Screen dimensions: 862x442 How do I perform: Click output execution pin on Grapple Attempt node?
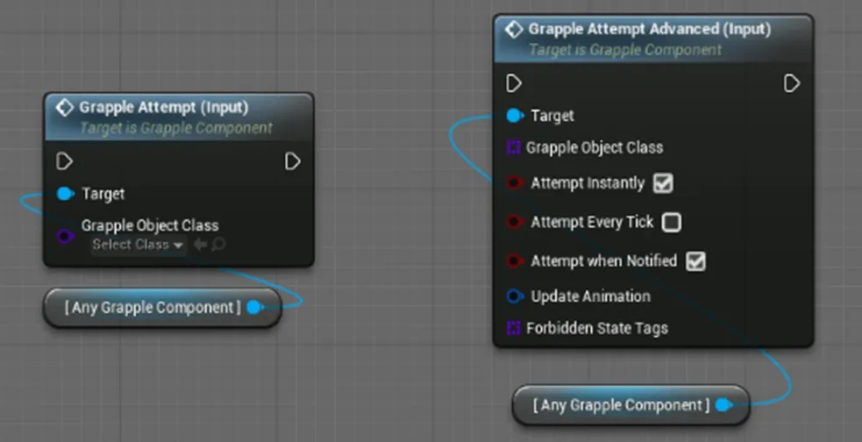tap(293, 161)
